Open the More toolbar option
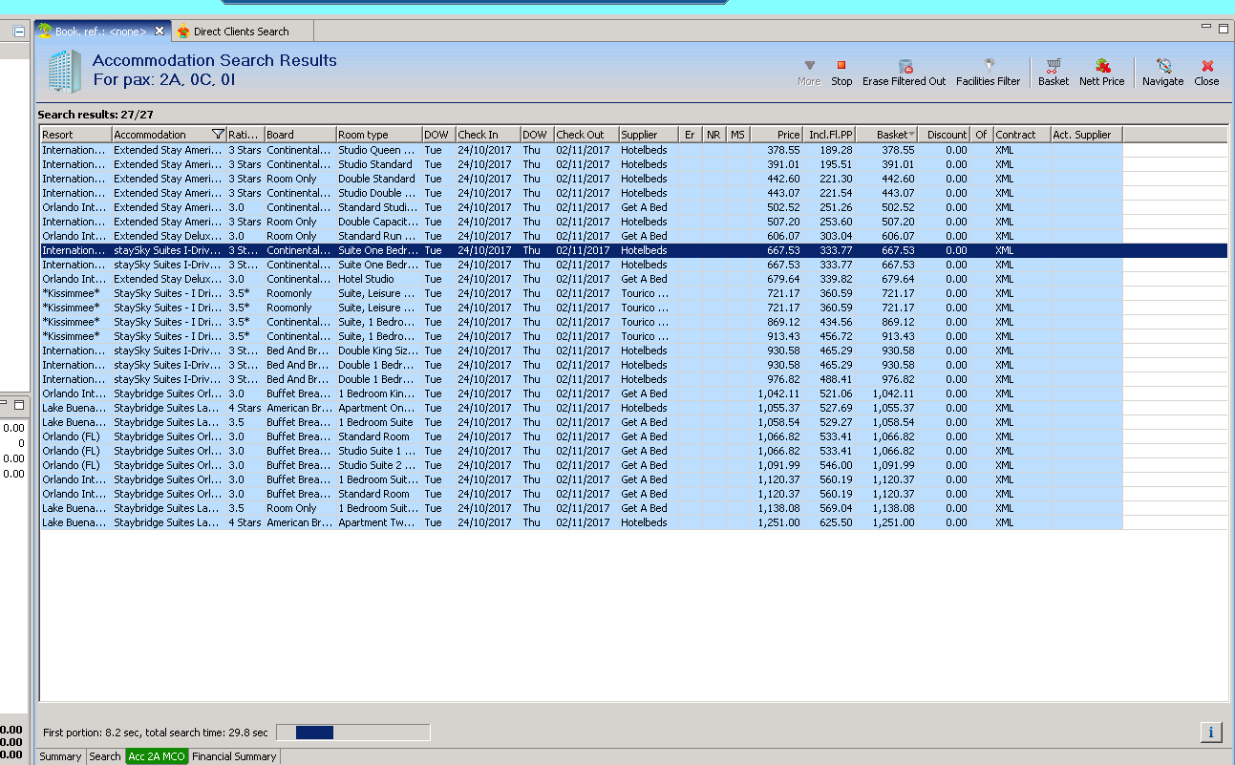This screenshot has height=765, width=1235. 809,73
